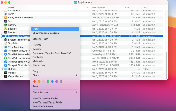Select the Time Machine icon

(5, 47)
